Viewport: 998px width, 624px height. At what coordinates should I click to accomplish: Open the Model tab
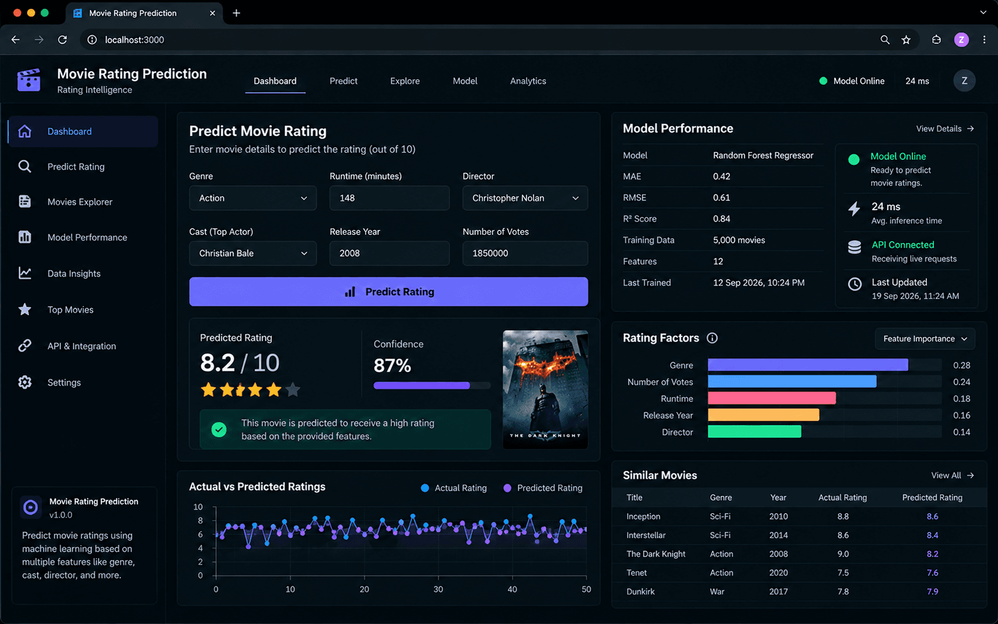tap(465, 81)
